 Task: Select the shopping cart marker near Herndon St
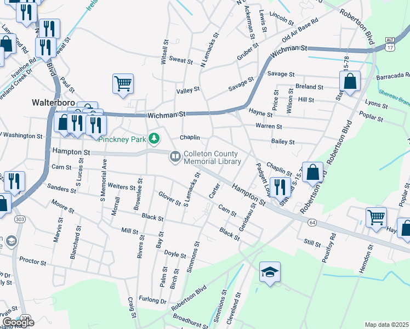pyautogui.click(x=376, y=217)
